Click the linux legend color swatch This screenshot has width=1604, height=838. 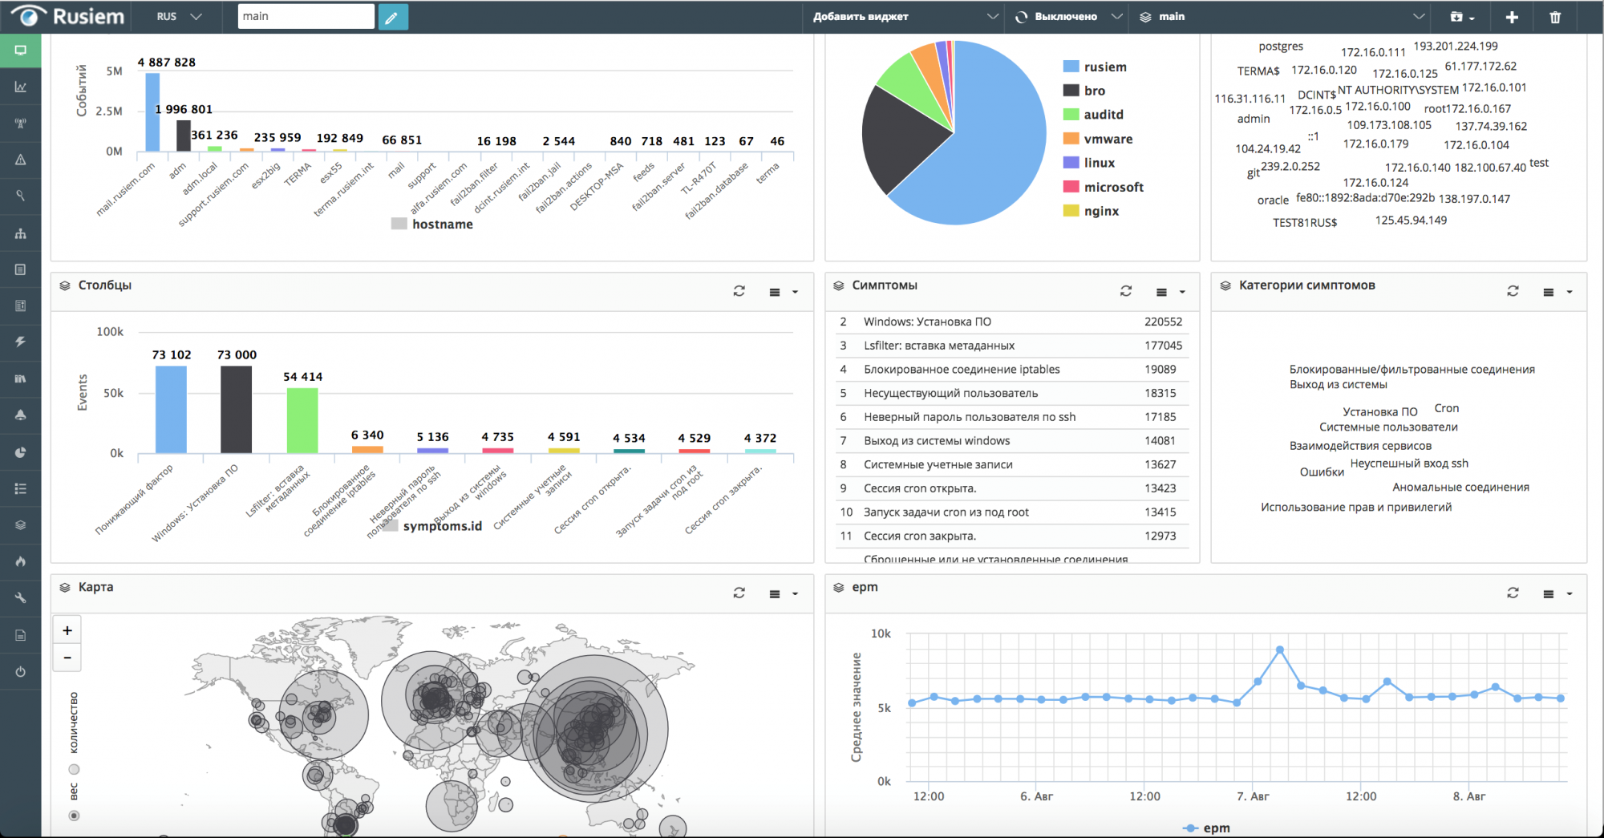(1071, 163)
